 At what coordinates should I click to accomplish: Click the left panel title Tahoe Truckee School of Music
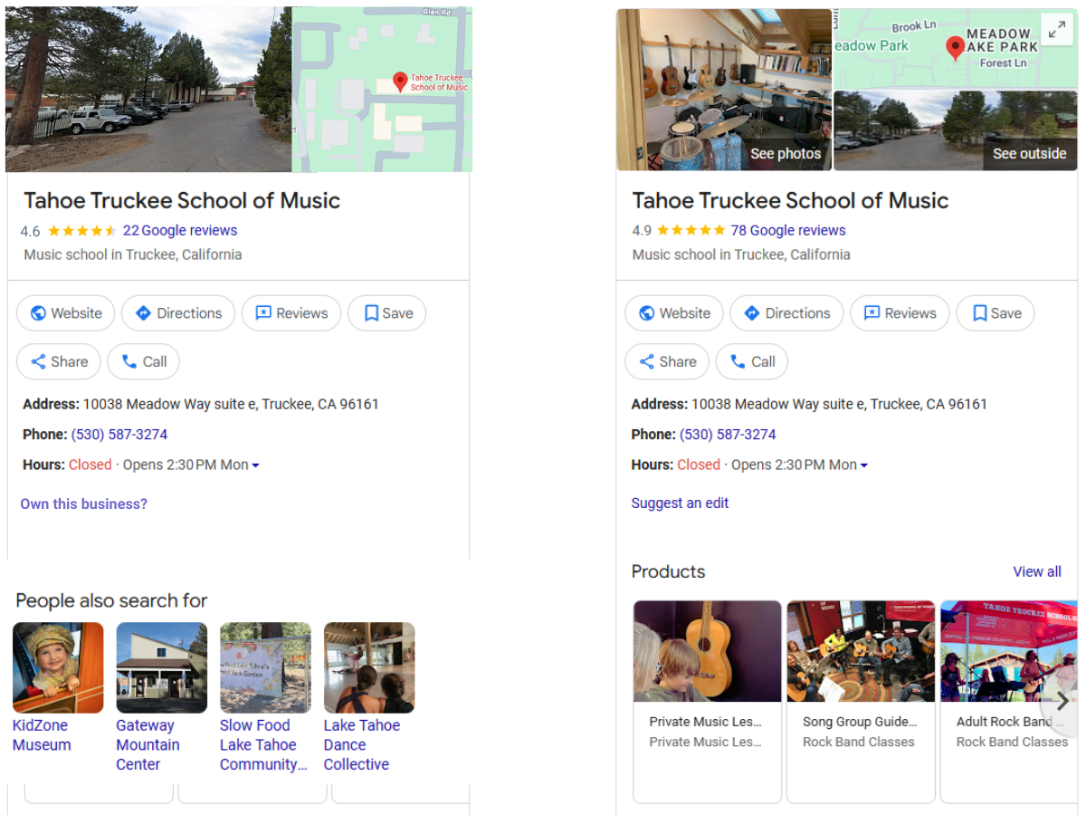[182, 200]
